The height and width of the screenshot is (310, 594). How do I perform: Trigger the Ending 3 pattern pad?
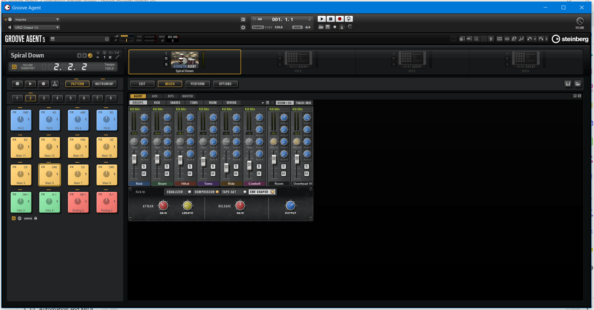point(107,202)
